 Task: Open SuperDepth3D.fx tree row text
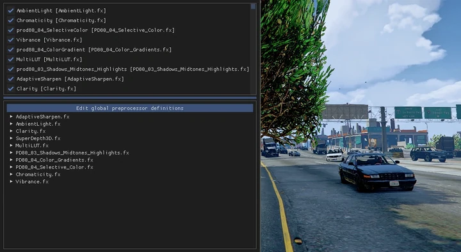click(x=38, y=138)
